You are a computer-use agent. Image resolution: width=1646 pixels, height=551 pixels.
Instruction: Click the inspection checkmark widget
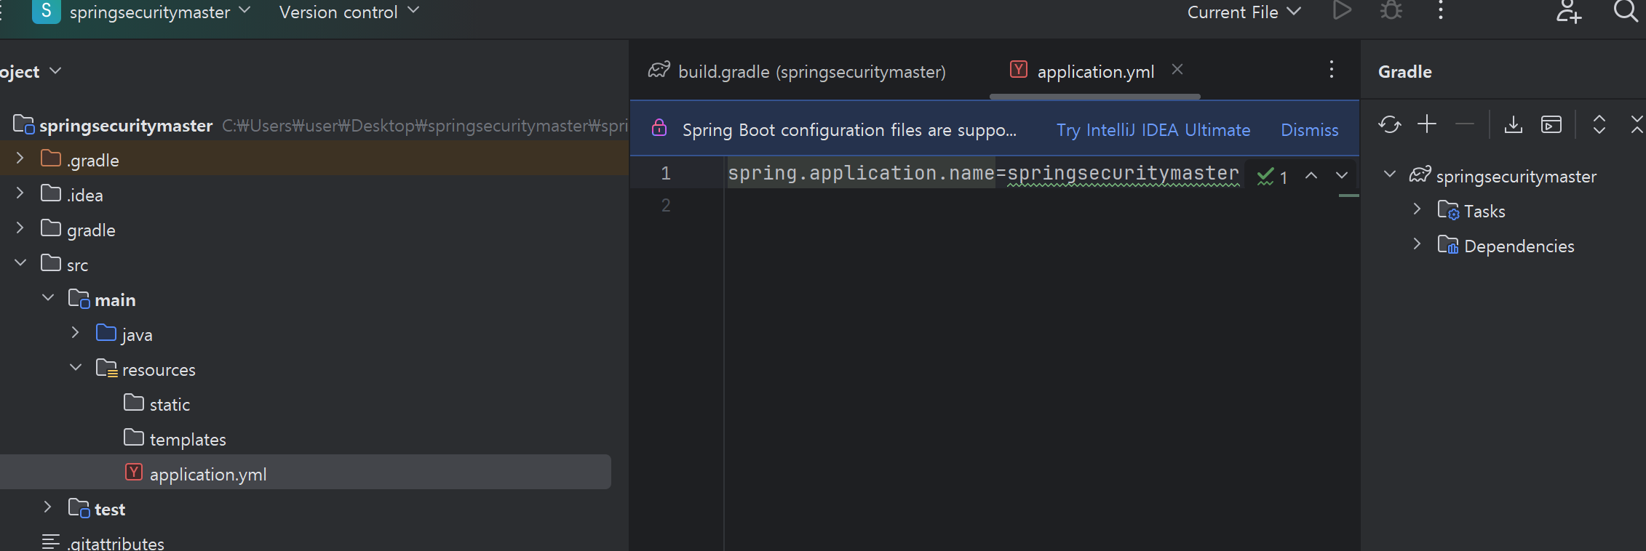point(1273,177)
